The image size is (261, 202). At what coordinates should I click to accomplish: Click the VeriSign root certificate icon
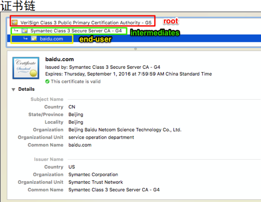click(x=15, y=22)
